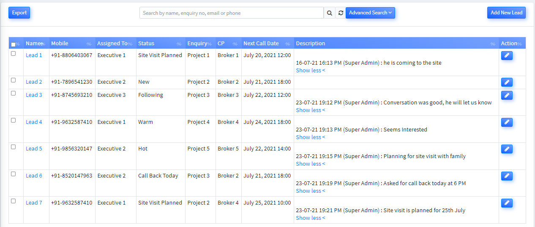
Task: Click the Add New Lead button
Action: [506, 13]
